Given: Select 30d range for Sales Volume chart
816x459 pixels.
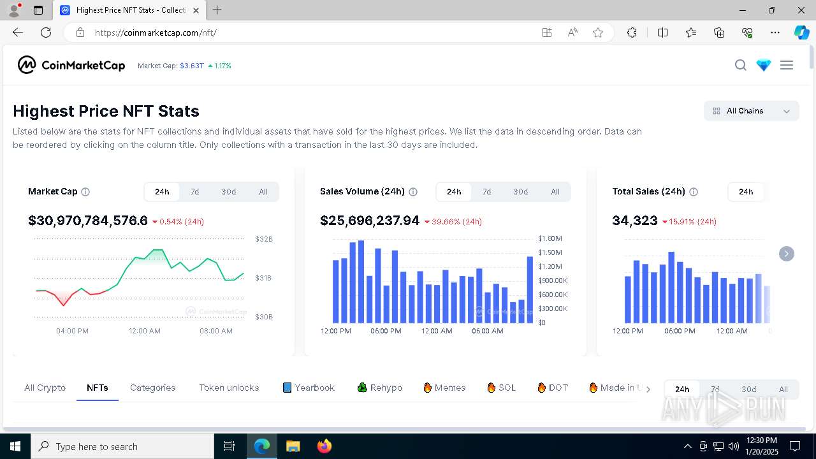Looking at the screenshot, I should (x=521, y=192).
